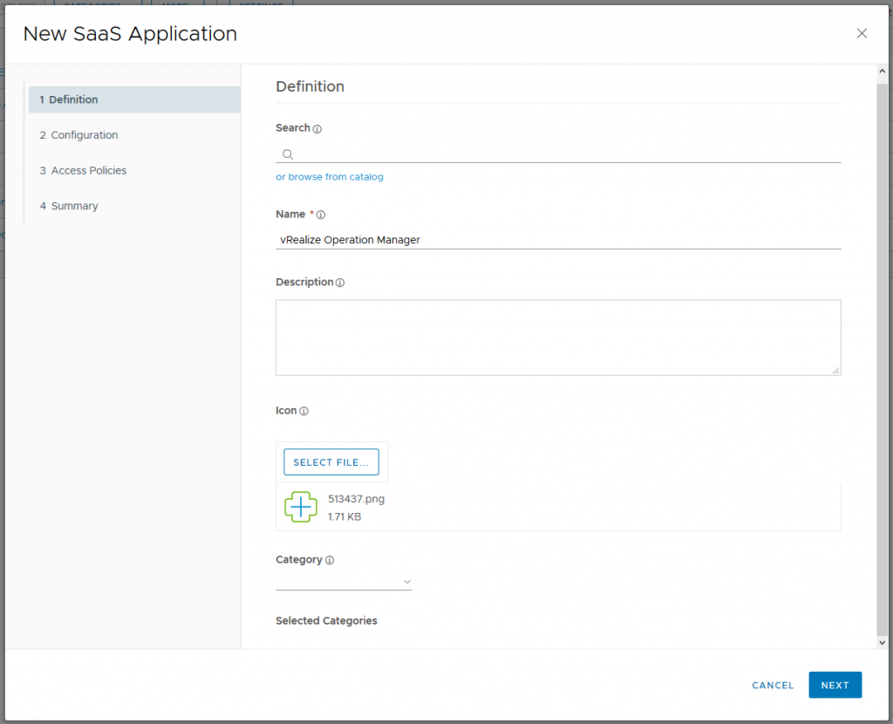Click the green plus icon thumbnail

tap(301, 507)
